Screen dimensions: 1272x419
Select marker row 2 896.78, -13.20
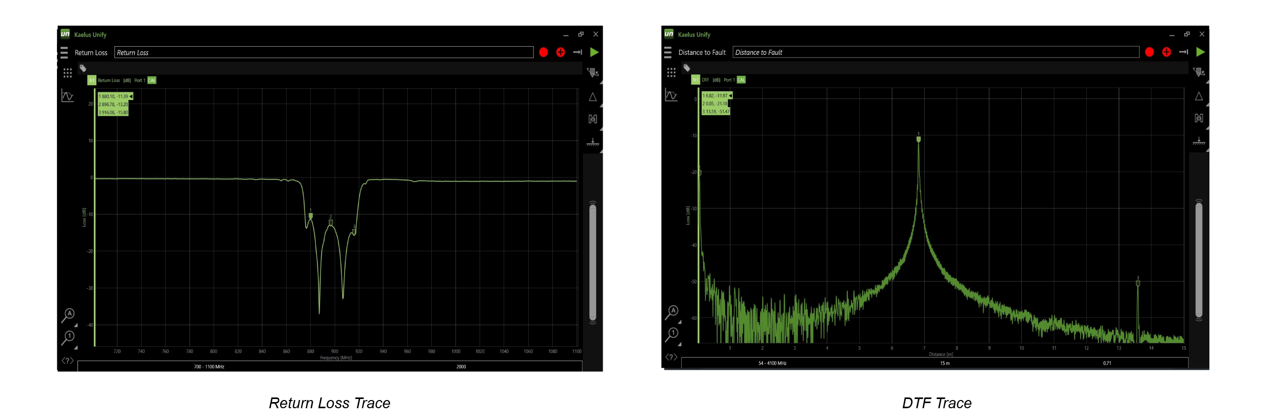[113, 104]
